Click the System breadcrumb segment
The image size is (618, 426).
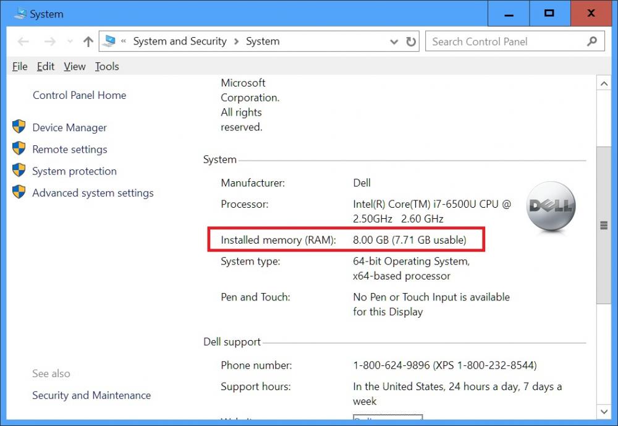tap(263, 41)
